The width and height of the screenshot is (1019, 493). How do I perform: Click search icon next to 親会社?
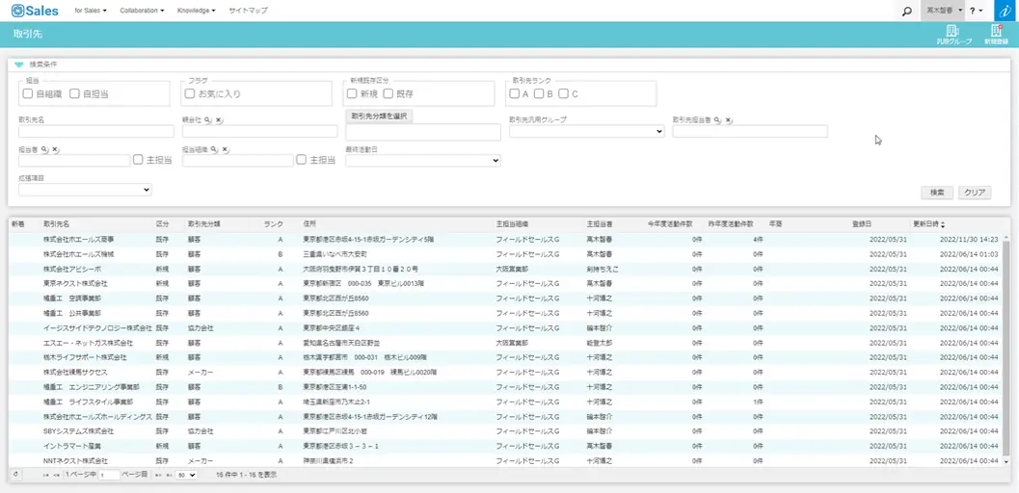click(x=207, y=120)
